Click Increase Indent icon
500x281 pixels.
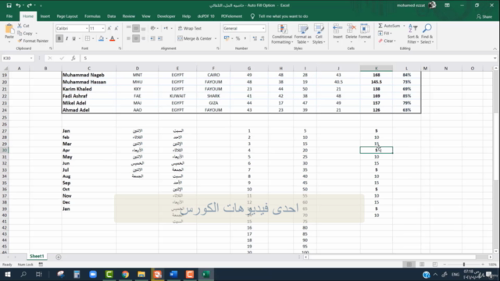tap(160, 38)
